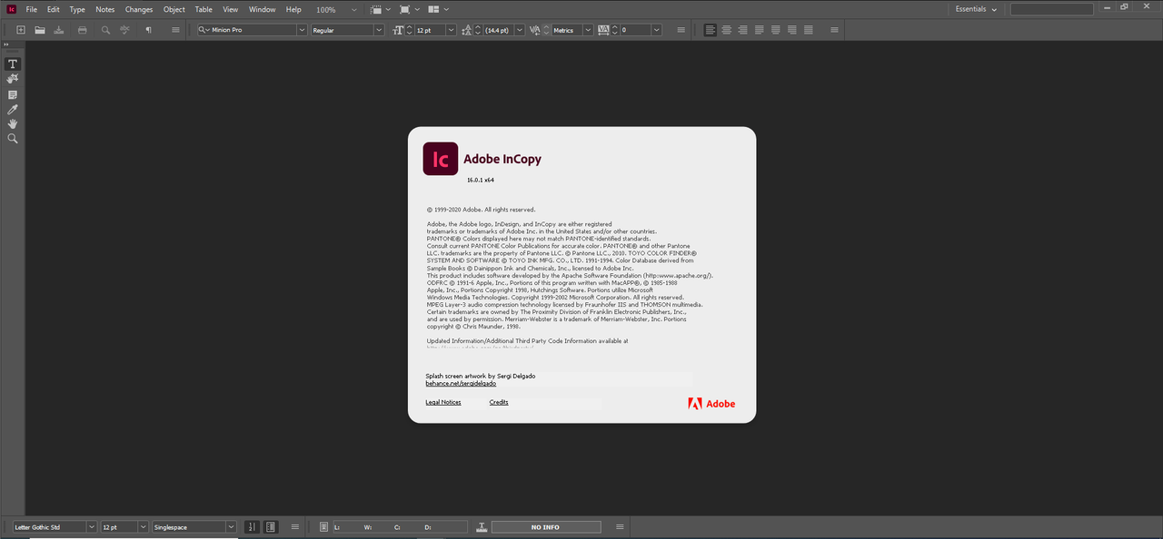This screenshot has width=1163, height=539.
Task: Toggle Show Hidden Characters pilcrow icon
Action: tap(148, 30)
